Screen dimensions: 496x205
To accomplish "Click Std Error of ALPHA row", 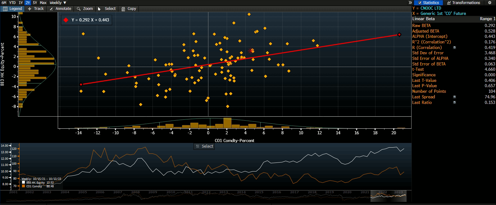I will pyautogui.click(x=453, y=58).
